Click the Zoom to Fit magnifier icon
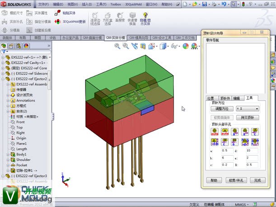The image size is (276, 207). click(x=117, y=46)
